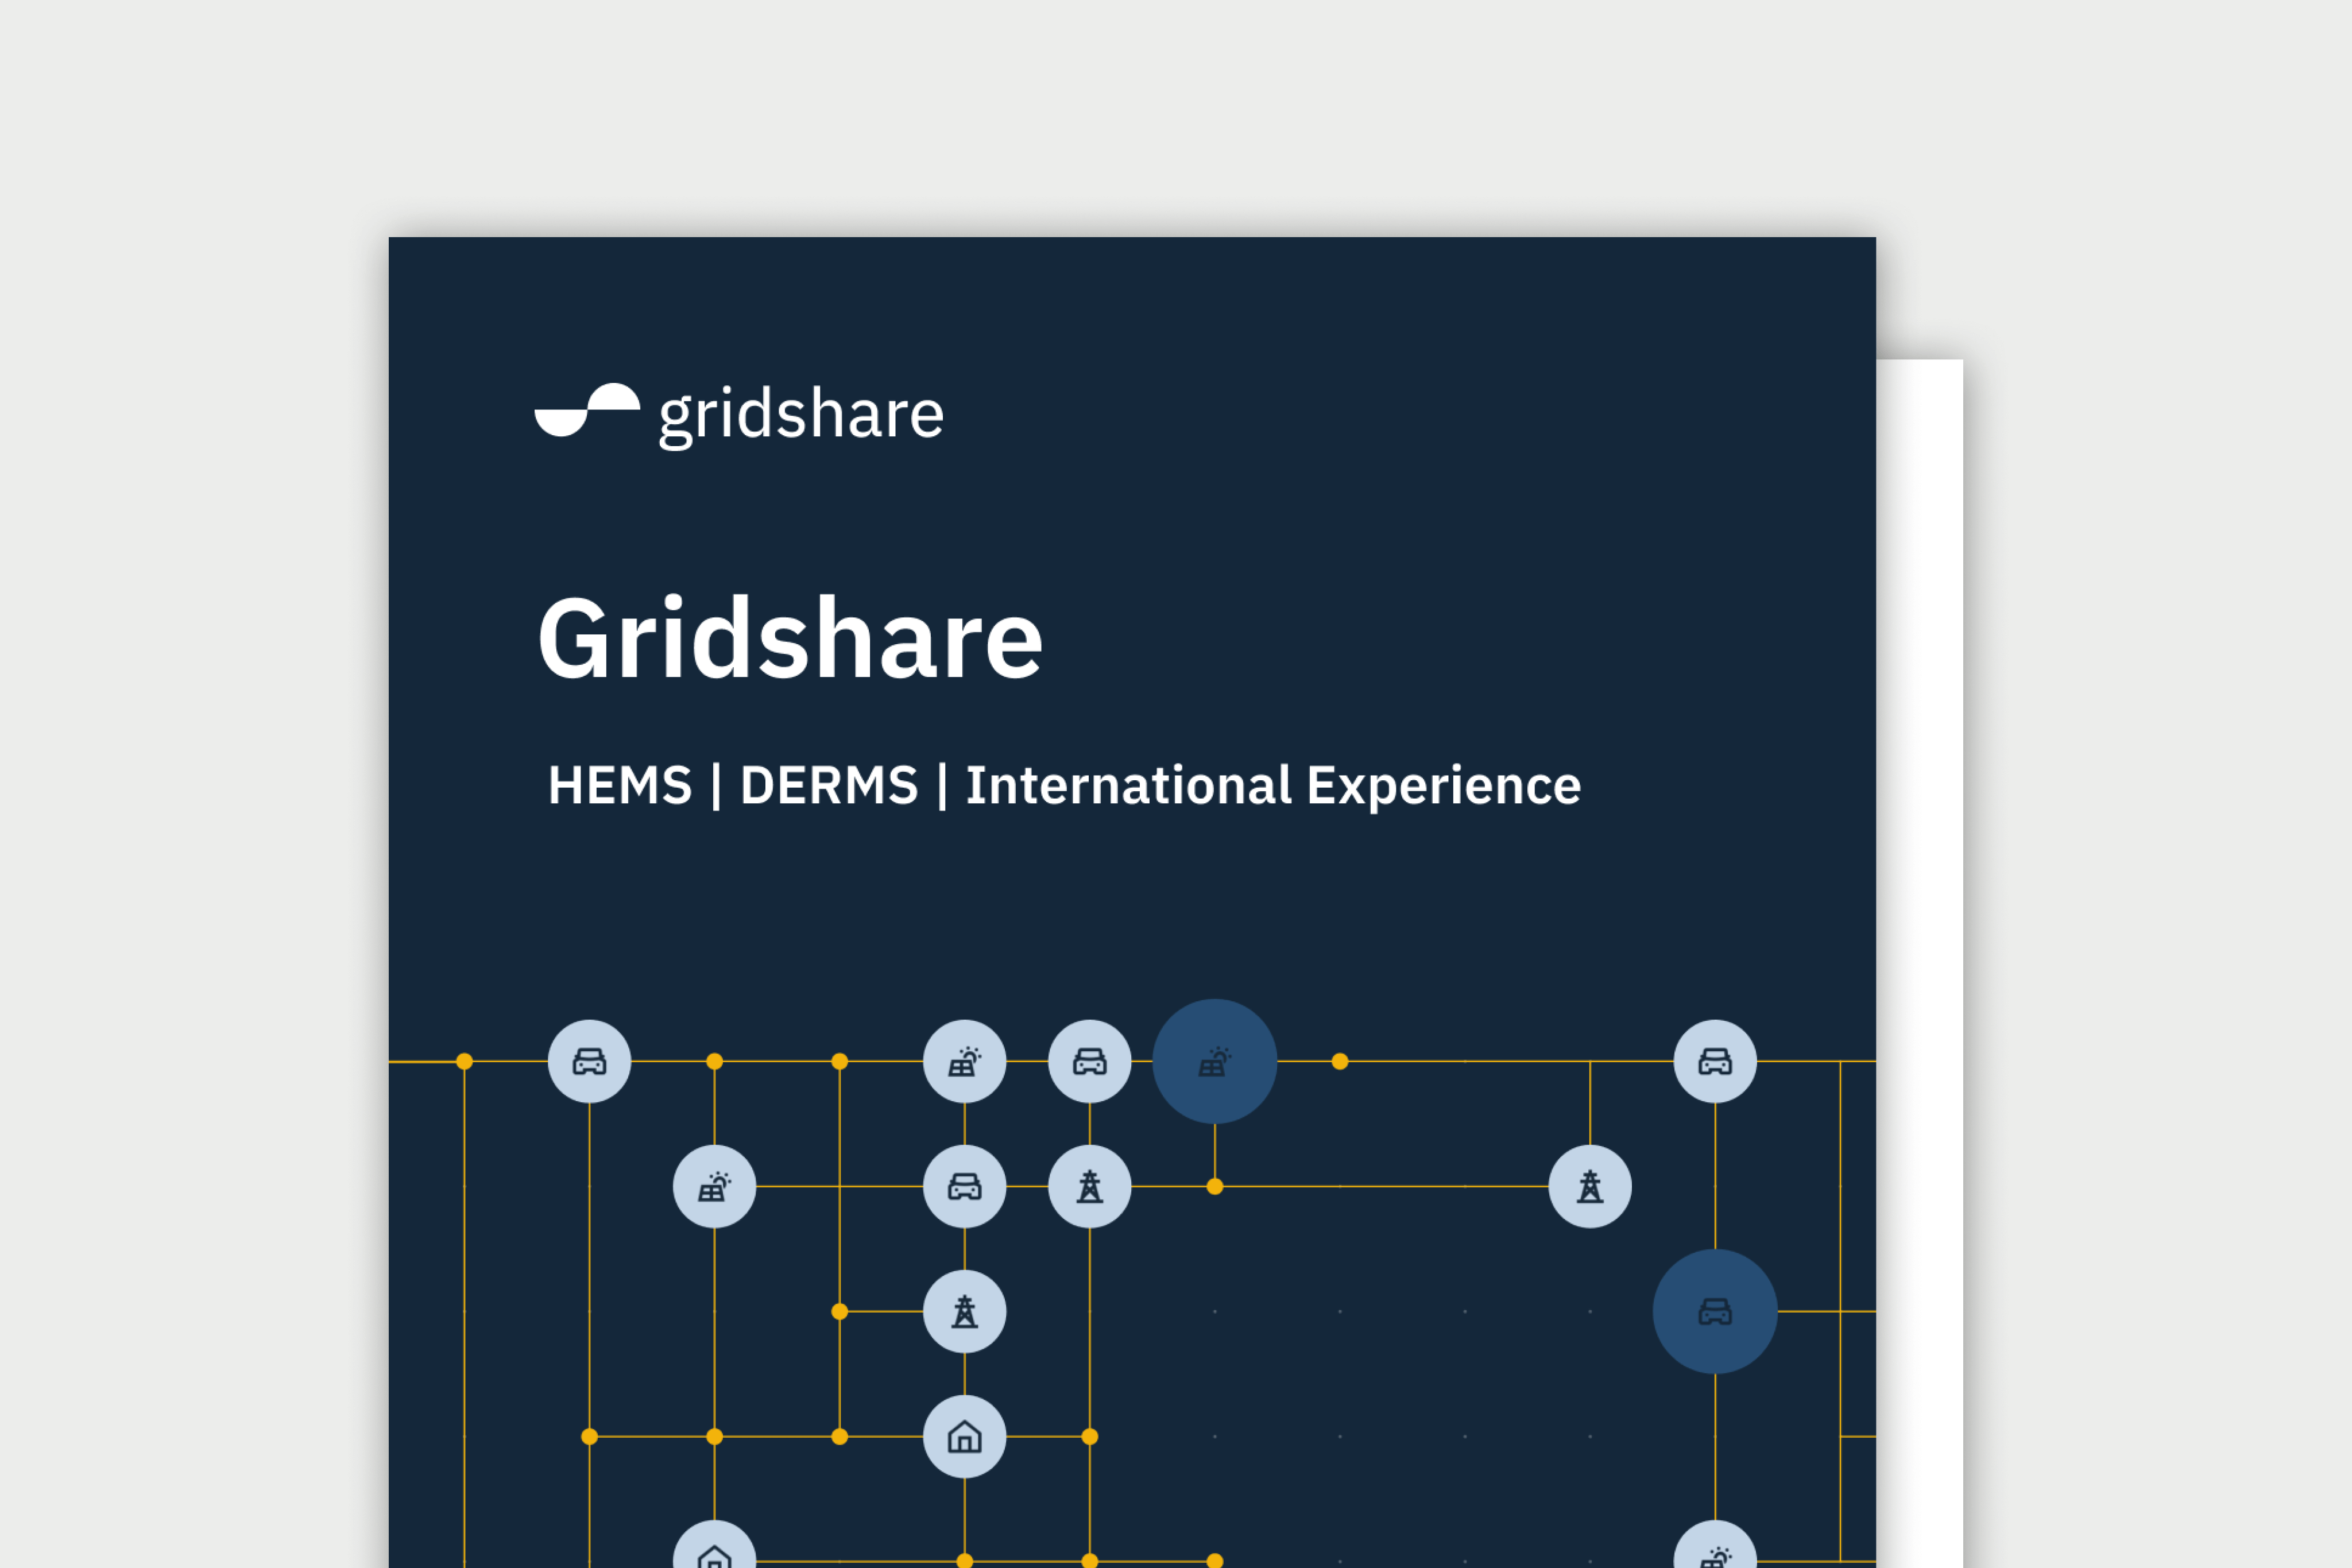Viewport: 2352px width, 1568px height.
Task: Click the leftmost car icon in the top row
Action: pyautogui.click(x=589, y=1061)
